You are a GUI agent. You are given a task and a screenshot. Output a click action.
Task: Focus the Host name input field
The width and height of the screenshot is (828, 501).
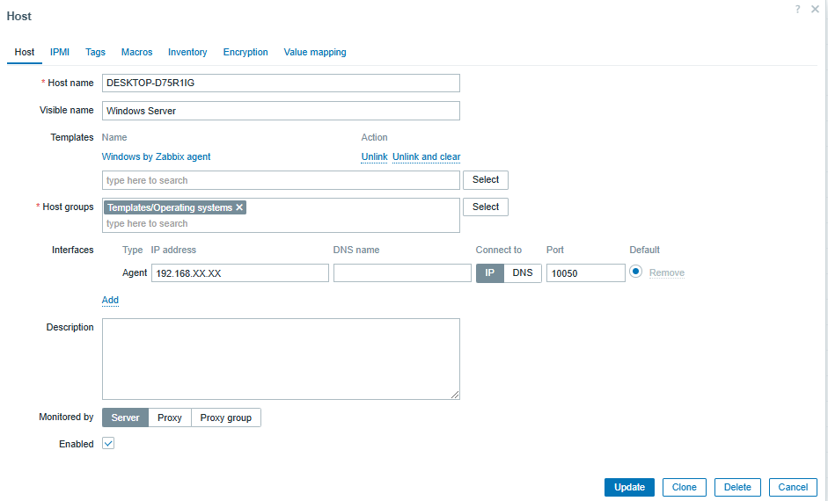point(281,83)
